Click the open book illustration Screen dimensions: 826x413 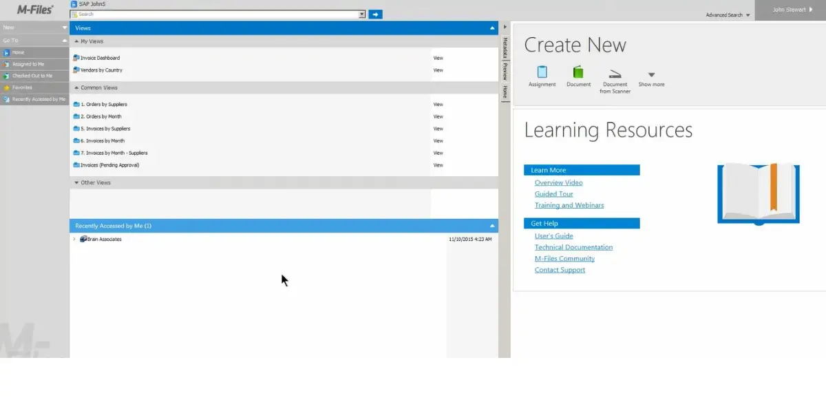(x=759, y=194)
